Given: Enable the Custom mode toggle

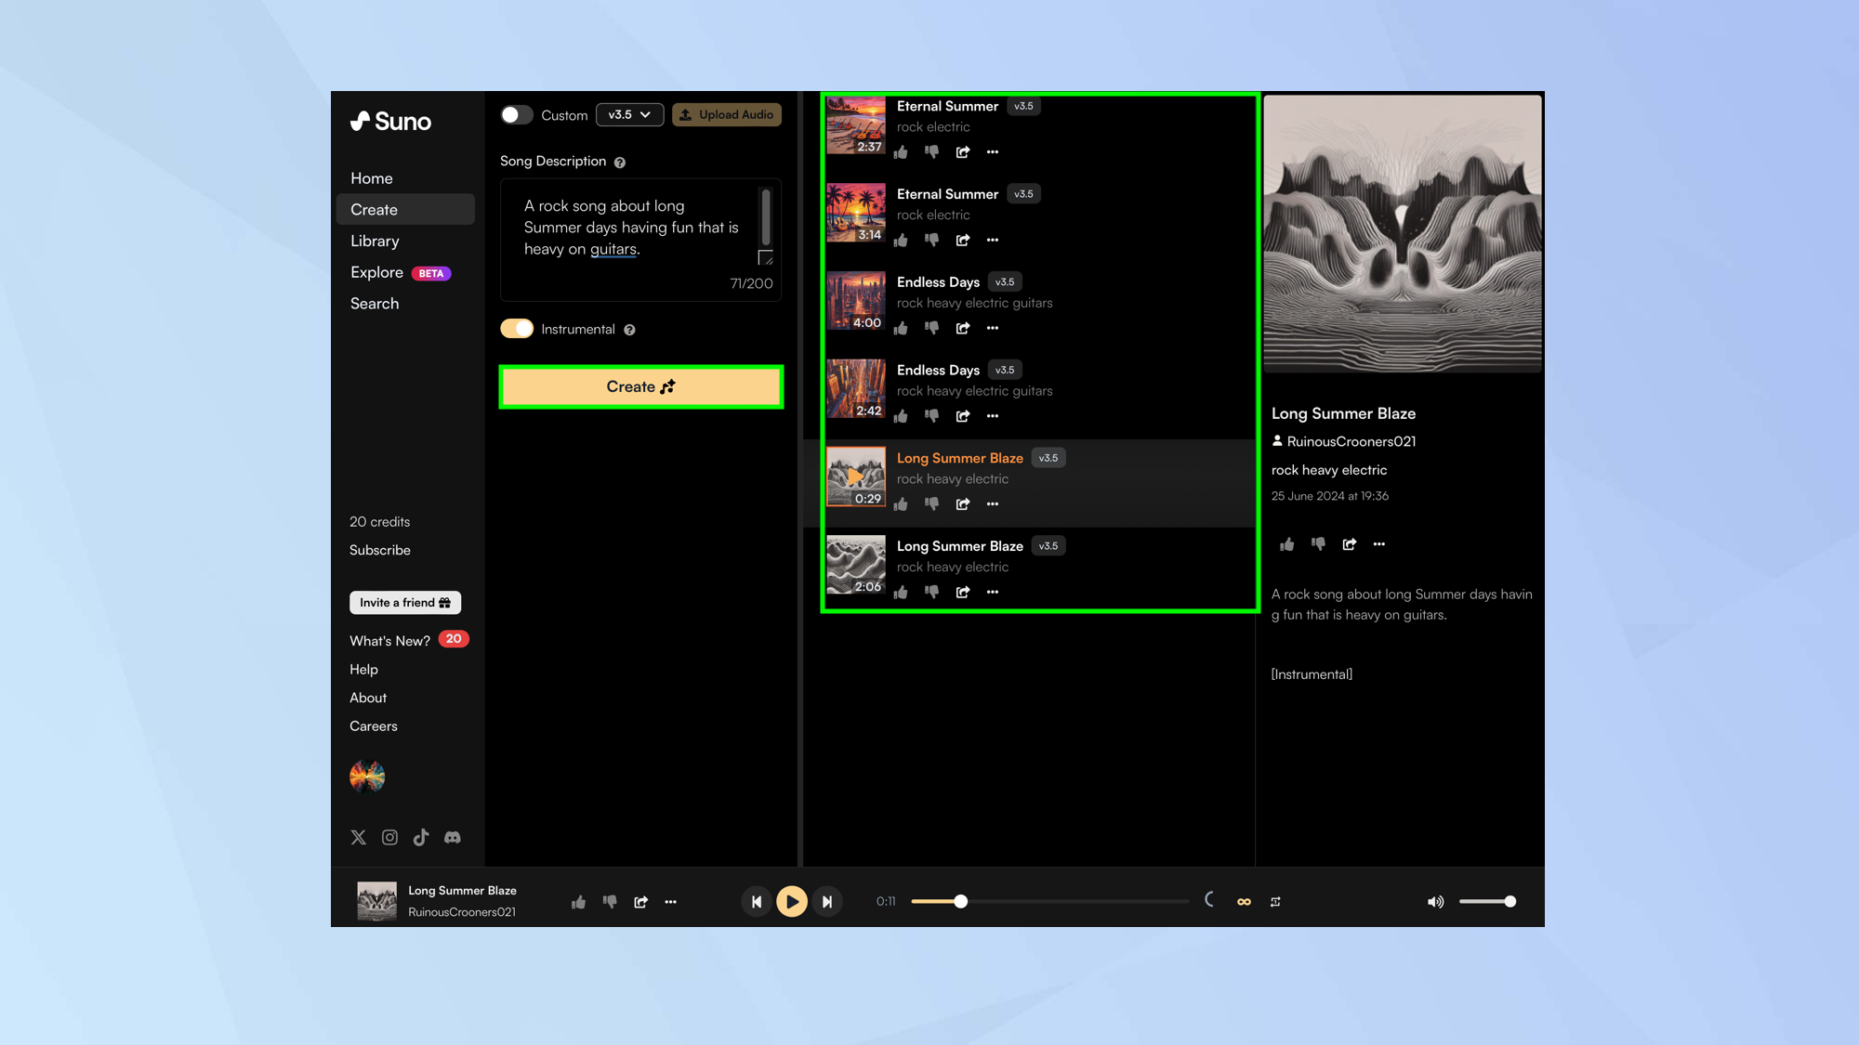Looking at the screenshot, I should 517,115.
